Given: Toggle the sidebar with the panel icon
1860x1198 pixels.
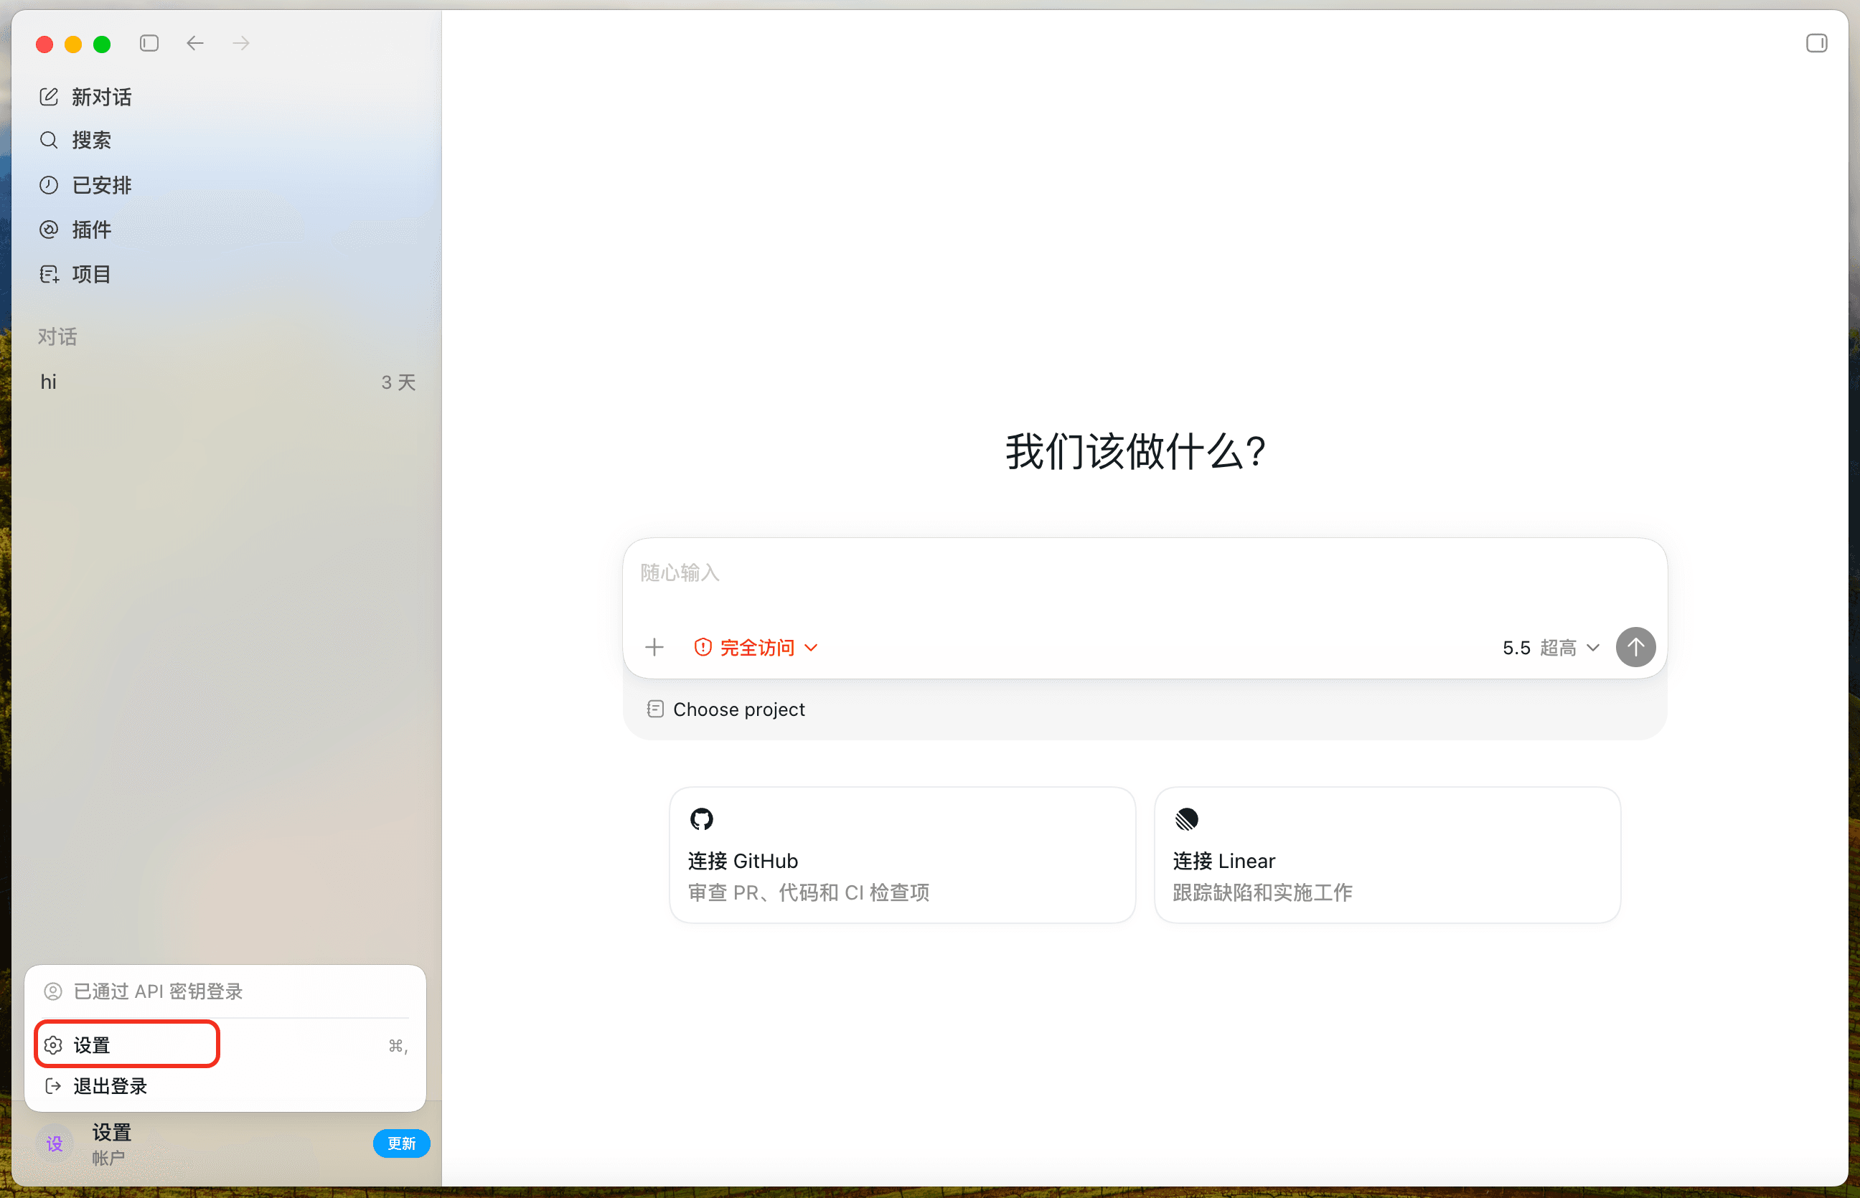Looking at the screenshot, I should click(x=149, y=43).
